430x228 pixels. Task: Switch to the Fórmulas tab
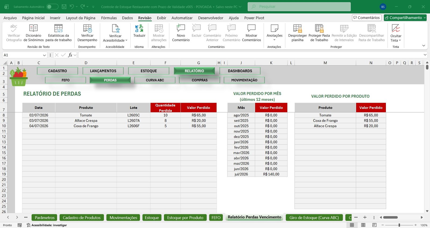109,18
